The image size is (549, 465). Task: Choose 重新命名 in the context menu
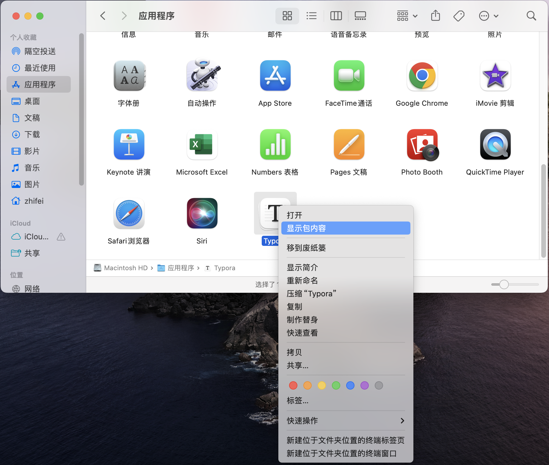pyautogui.click(x=346, y=280)
